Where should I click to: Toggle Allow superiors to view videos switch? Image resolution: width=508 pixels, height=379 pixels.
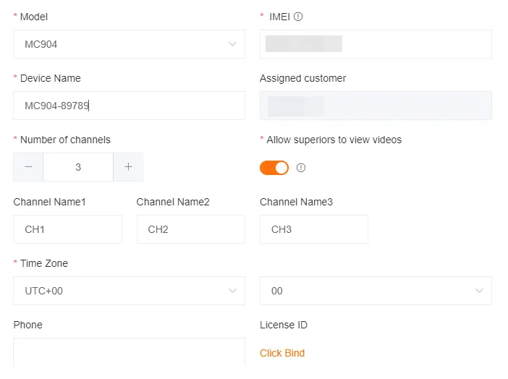[274, 168]
